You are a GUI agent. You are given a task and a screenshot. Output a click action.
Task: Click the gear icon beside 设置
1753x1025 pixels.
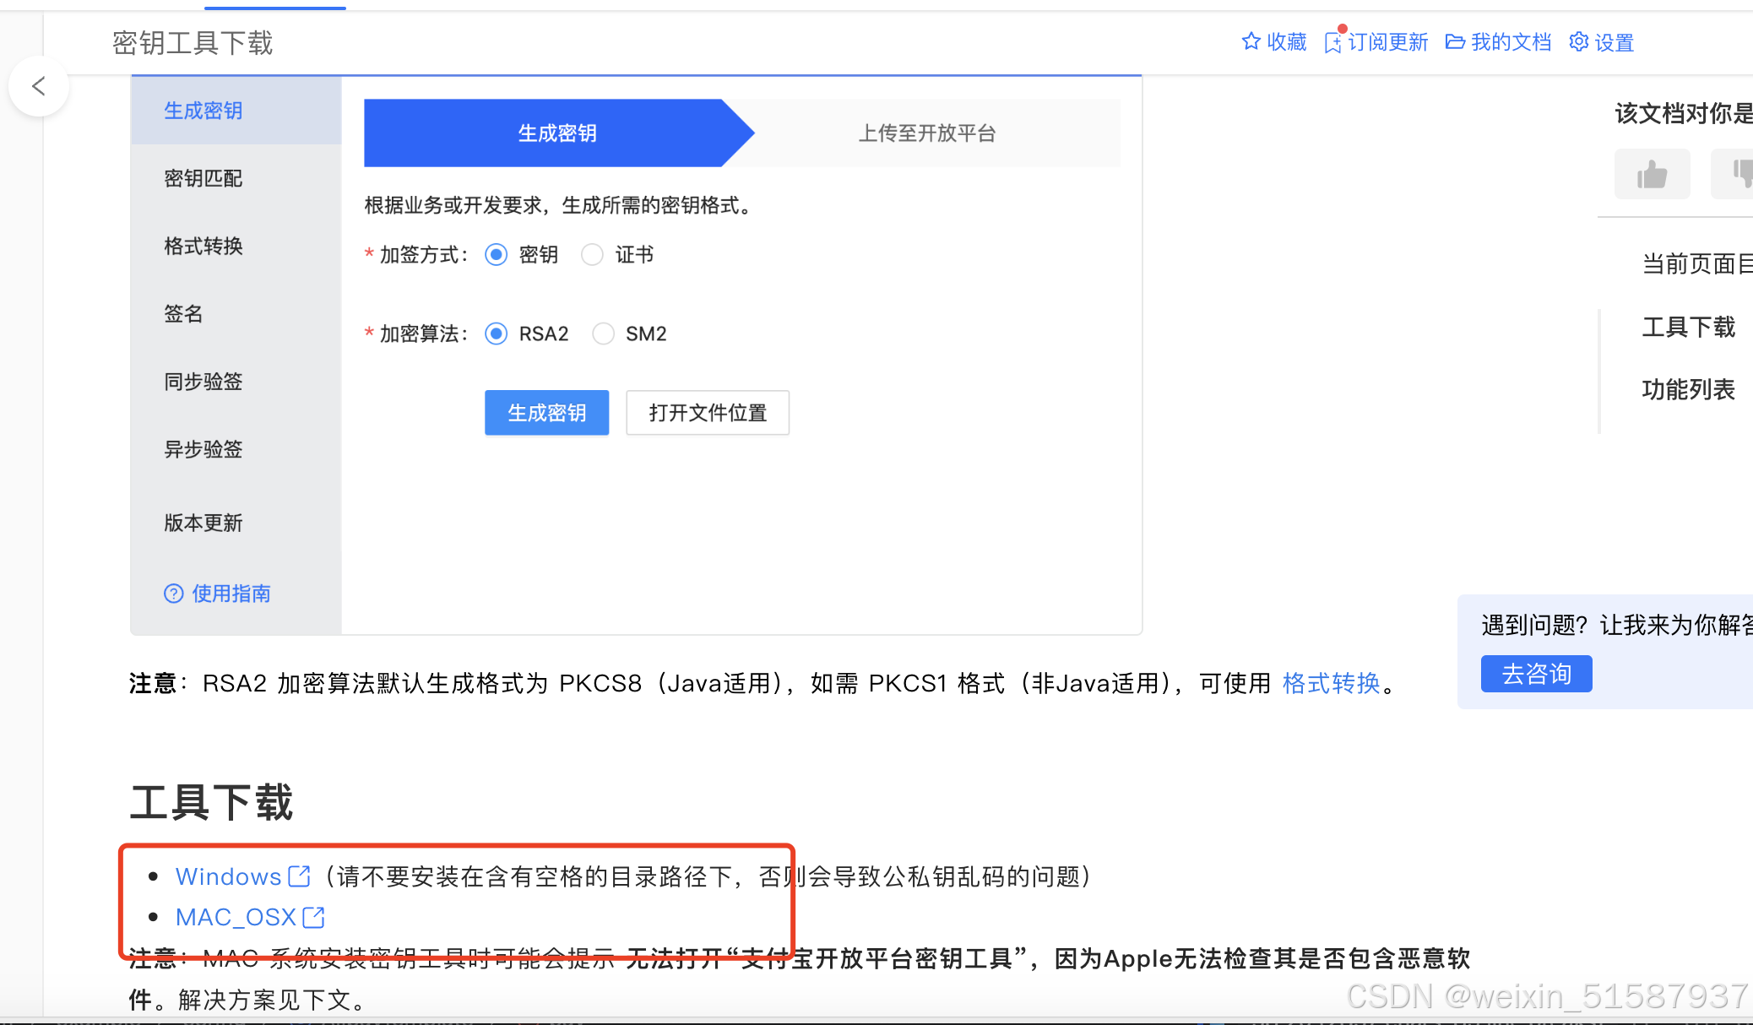point(1578,41)
